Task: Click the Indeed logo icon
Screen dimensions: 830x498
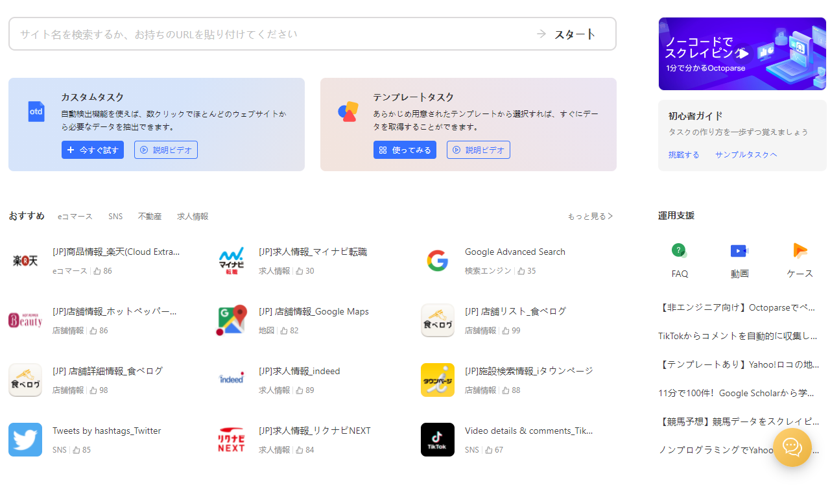Action: (x=231, y=380)
